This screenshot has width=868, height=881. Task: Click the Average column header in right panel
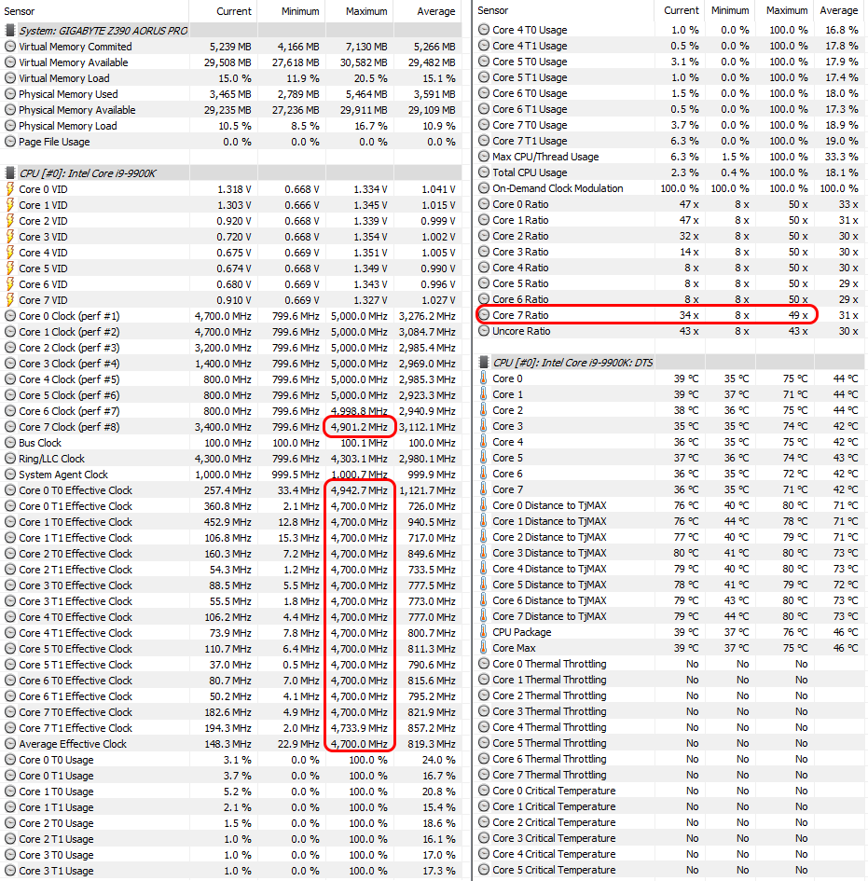pyautogui.click(x=839, y=10)
